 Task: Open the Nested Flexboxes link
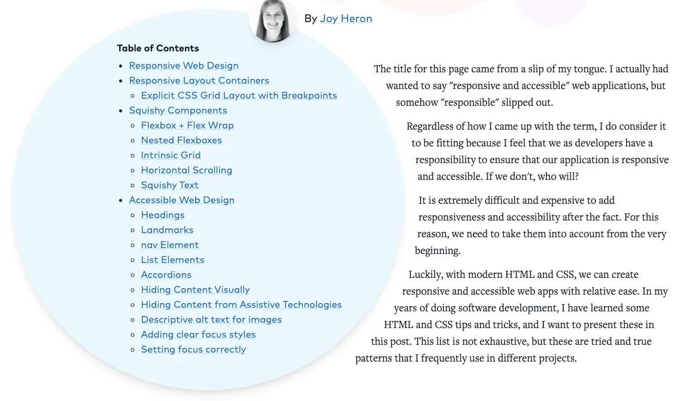[x=181, y=140]
